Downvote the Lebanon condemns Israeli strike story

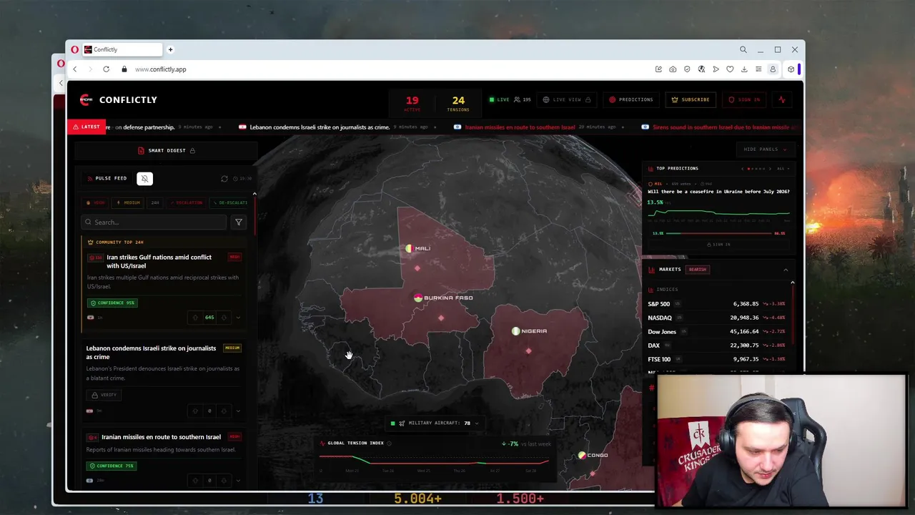[x=224, y=411]
